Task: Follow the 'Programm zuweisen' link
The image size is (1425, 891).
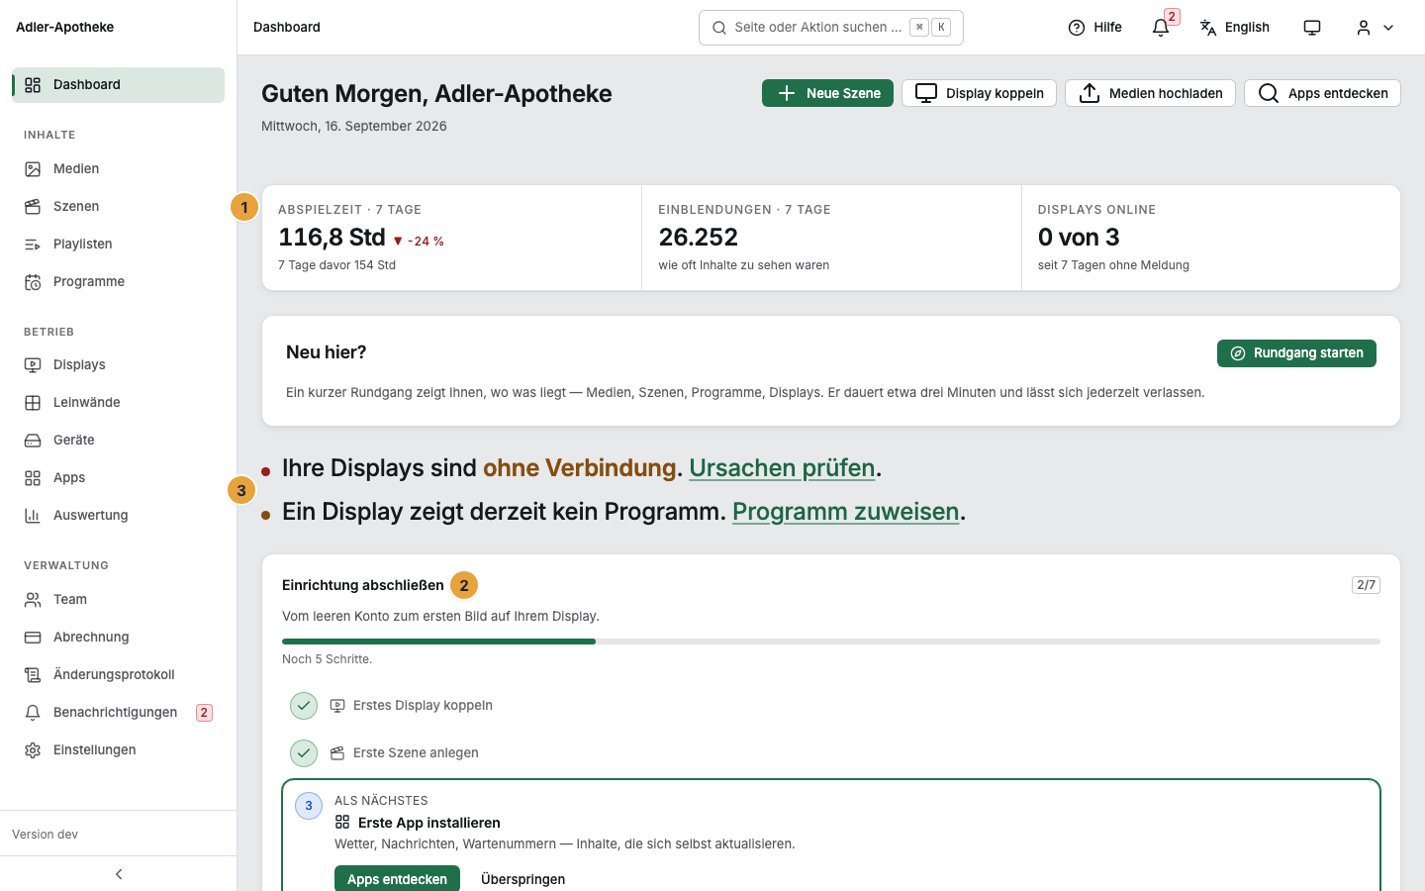Action: coord(846,511)
